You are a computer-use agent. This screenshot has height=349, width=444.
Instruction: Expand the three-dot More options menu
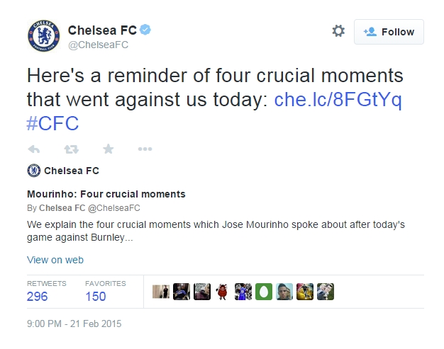click(145, 149)
